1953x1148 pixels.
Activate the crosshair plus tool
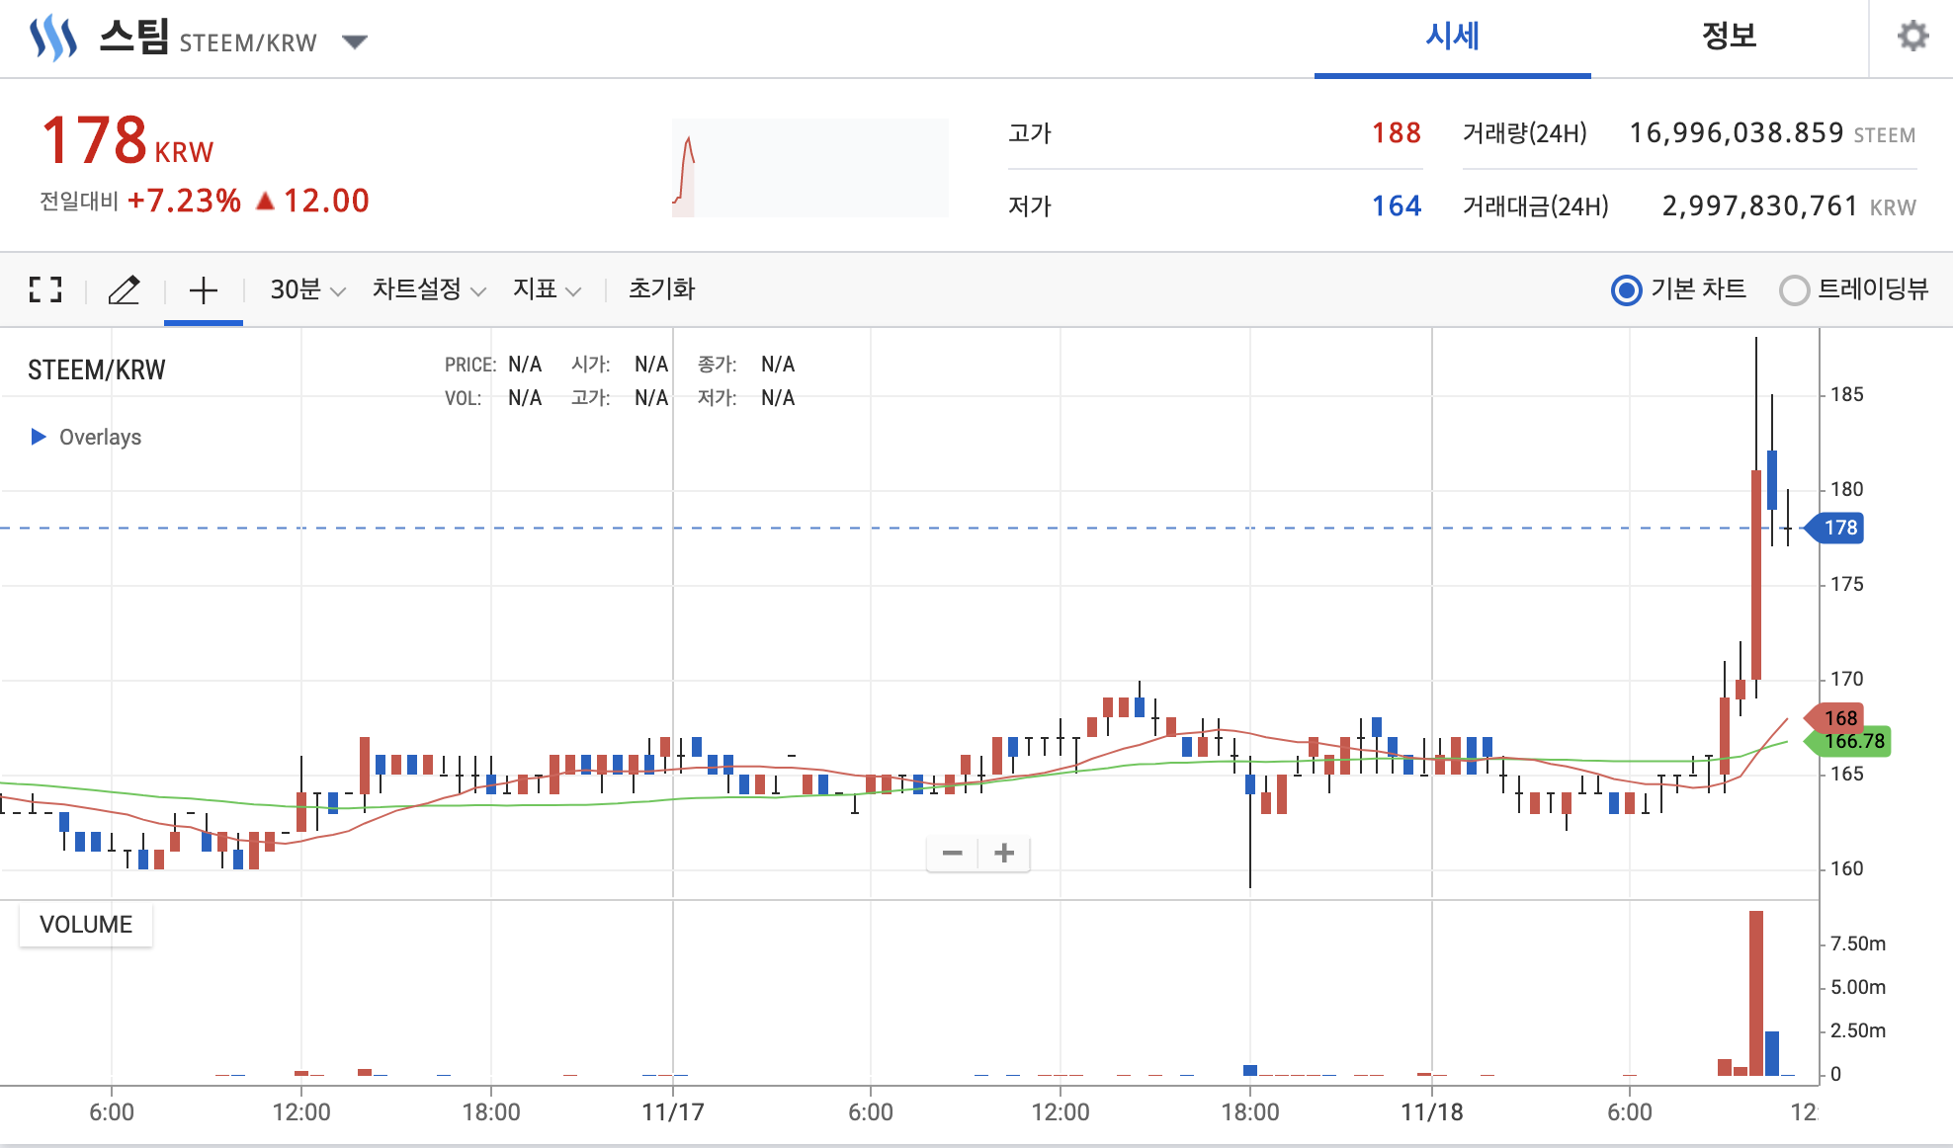point(203,289)
